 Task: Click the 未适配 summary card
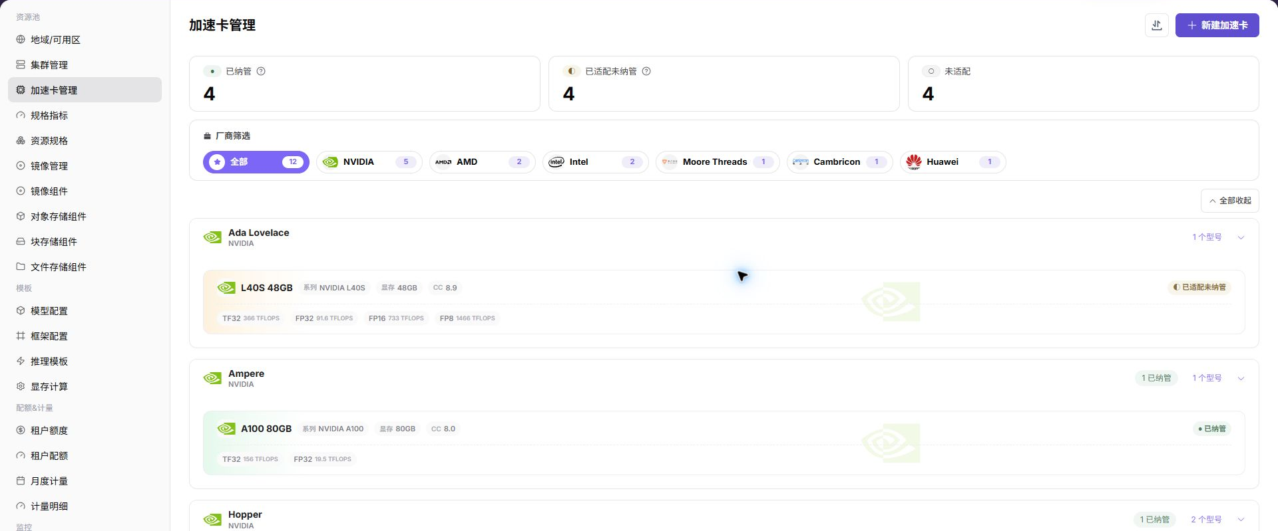(x=1084, y=84)
